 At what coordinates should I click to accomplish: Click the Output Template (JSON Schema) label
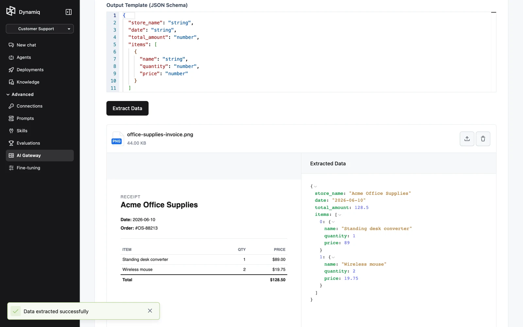(147, 5)
